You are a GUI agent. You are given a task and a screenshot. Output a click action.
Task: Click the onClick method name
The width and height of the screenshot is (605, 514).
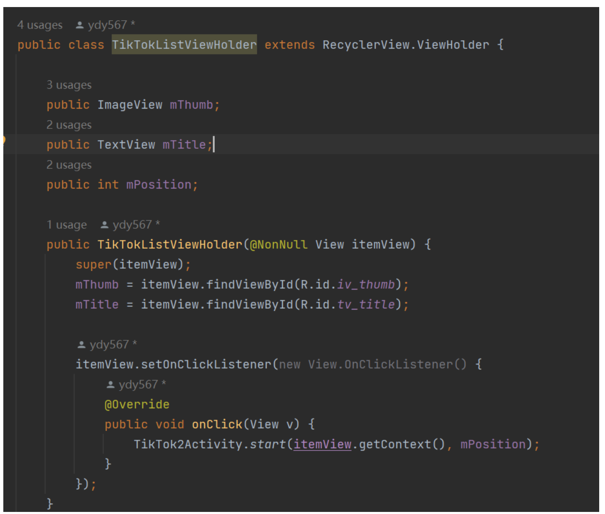point(217,424)
